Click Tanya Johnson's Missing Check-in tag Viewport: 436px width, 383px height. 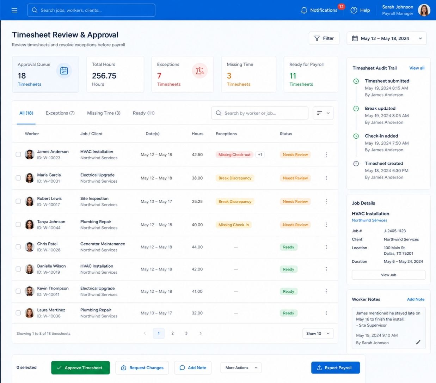click(x=233, y=225)
